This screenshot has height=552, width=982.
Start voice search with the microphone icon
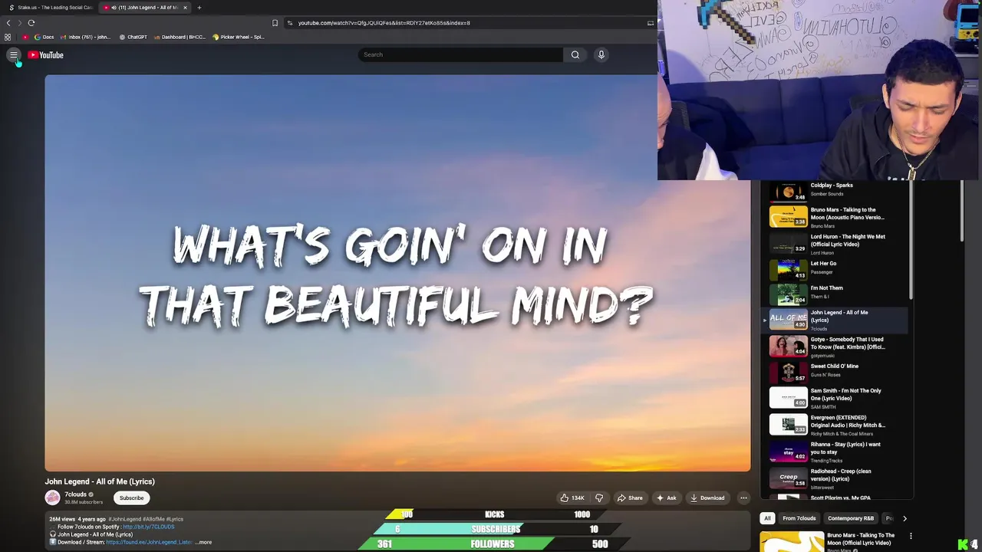point(601,54)
